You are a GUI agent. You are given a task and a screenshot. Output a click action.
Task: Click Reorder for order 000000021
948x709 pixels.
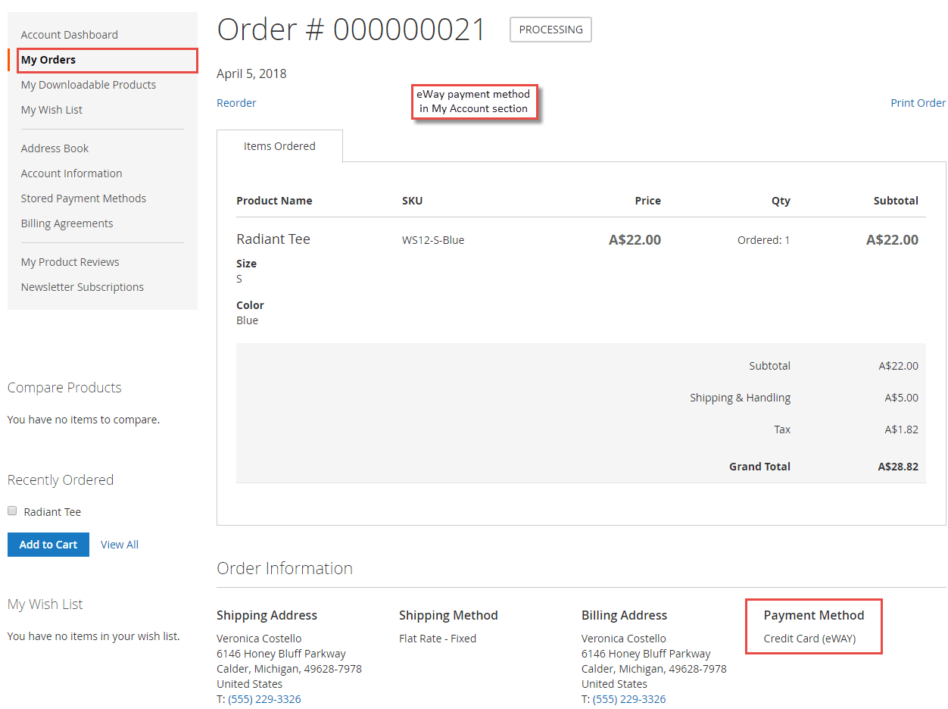(x=236, y=102)
